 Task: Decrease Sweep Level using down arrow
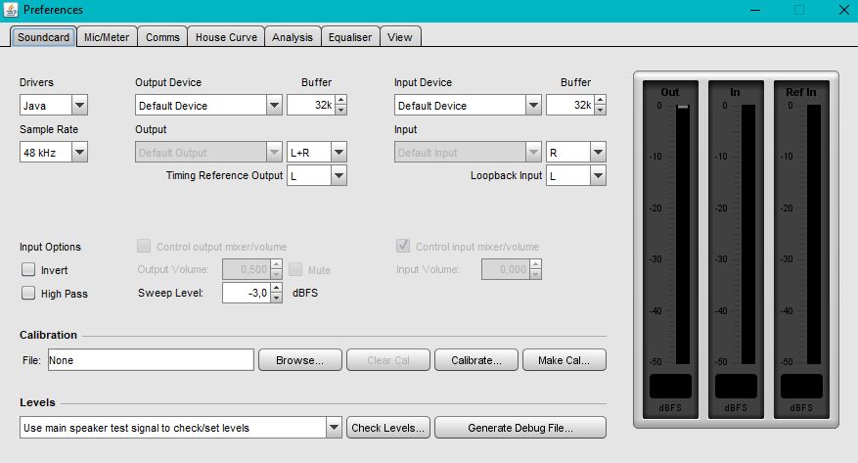tap(275, 298)
